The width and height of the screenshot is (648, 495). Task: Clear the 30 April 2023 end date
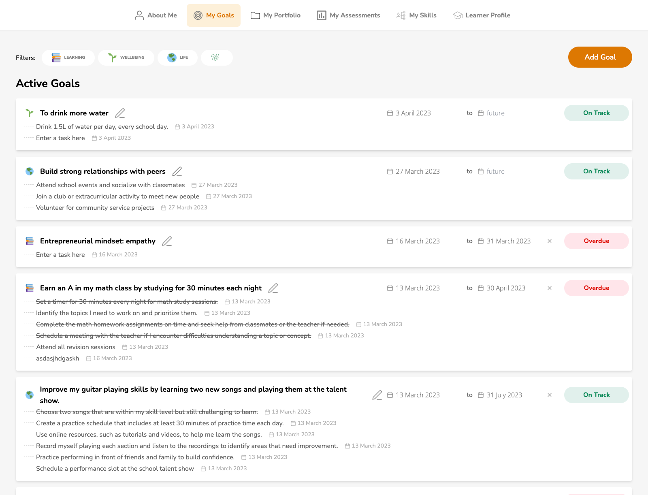click(x=550, y=288)
